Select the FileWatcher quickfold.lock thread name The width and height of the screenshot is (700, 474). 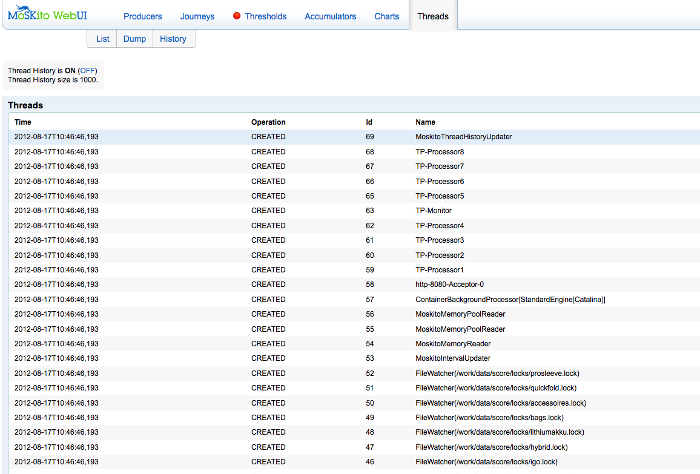pos(496,388)
